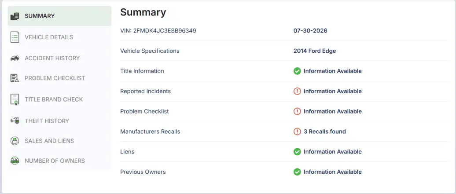Screen dimensions: 456x194
Task: Click the Vehicle Details checklist icon
Action: coord(15,37)
